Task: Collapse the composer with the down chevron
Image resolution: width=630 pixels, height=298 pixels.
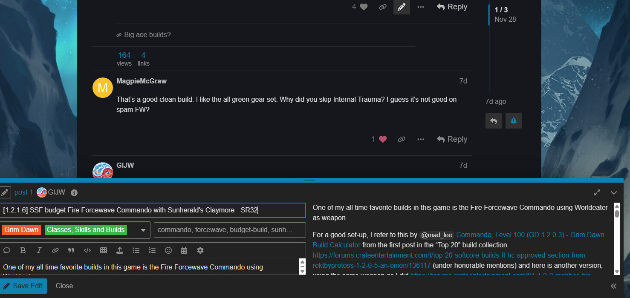Action: pos(614,193)
